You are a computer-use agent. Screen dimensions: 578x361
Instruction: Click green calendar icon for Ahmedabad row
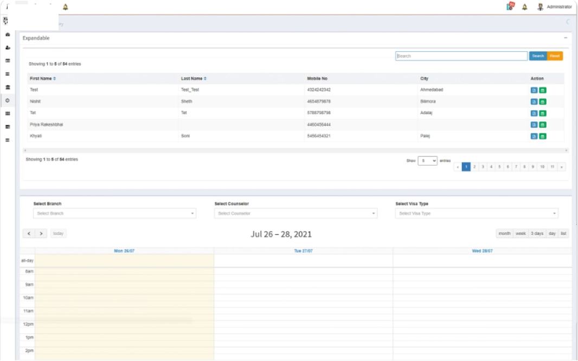click(543, 90)
